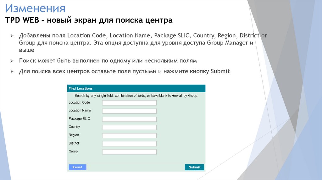Click the Region field label
Screen dimensions: 322x180
tap(74, 135)
